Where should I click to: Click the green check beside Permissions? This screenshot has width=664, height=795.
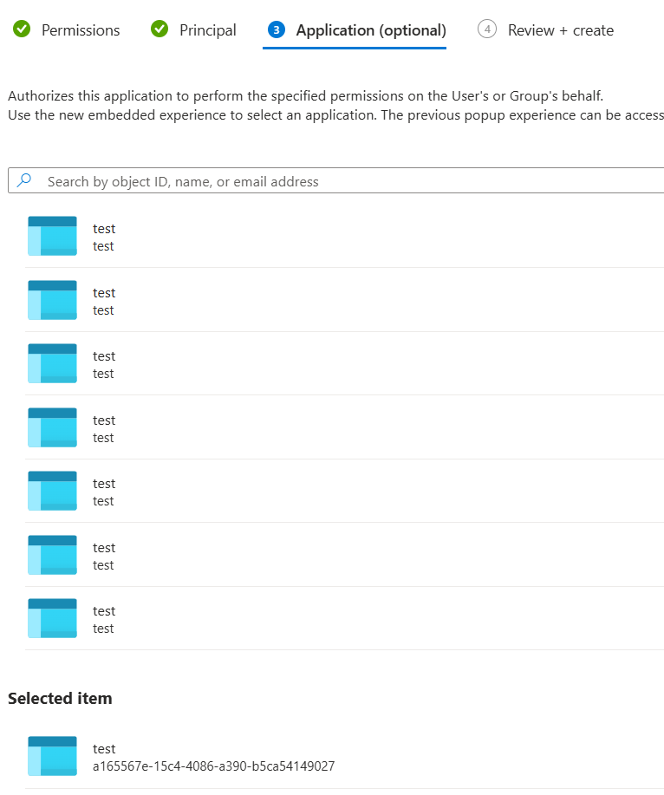click(x=23, y=29)
